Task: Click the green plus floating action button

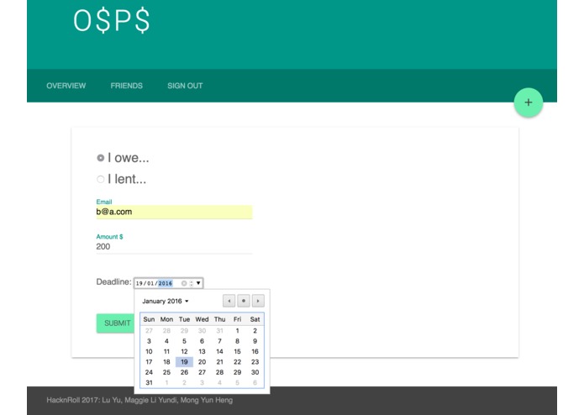Action: click(x=529, y=102)
